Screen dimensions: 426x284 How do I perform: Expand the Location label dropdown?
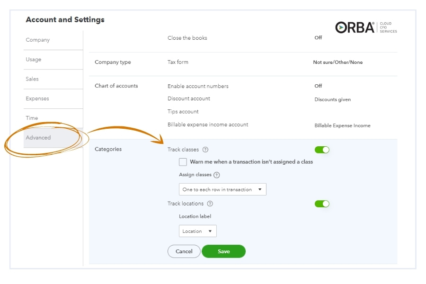[197, 231]
